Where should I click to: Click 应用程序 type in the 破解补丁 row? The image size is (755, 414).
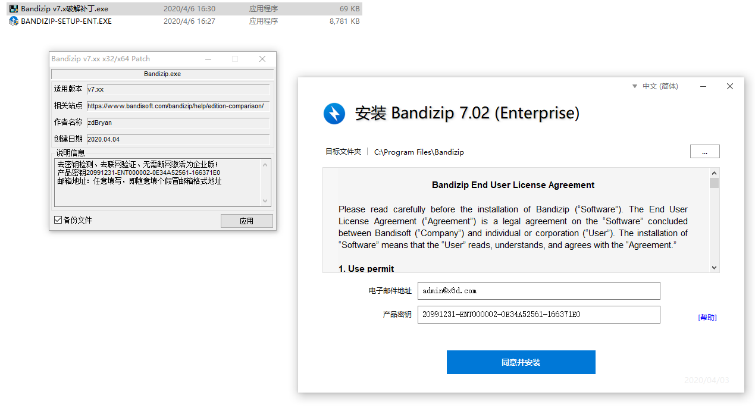(x=264, y=9)
